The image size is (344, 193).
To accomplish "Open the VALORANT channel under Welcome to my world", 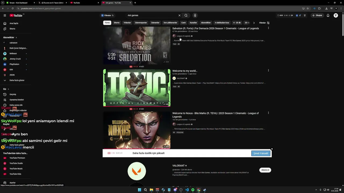I will pyautogui.click(x=181, y=78).
